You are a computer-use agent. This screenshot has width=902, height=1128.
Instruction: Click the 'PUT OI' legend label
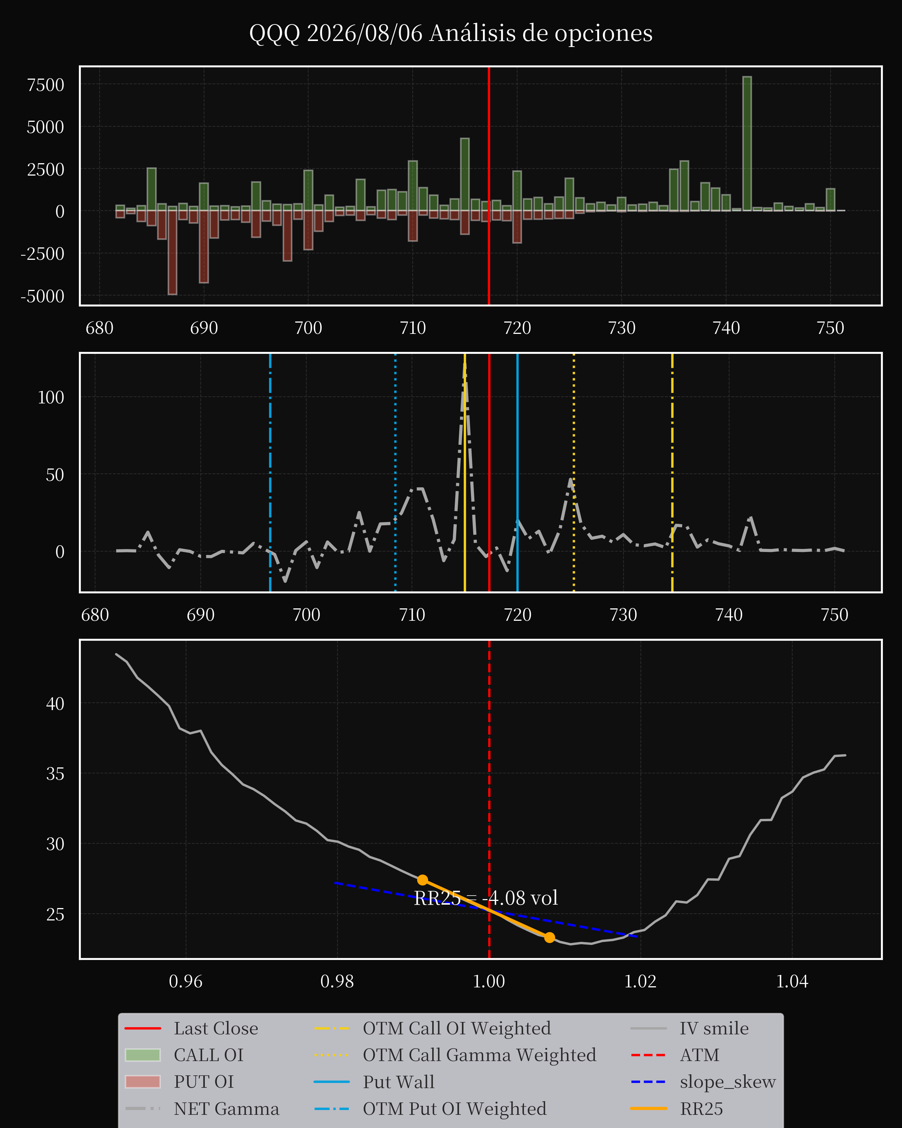pyautogui.click(x=204, y=1082)
